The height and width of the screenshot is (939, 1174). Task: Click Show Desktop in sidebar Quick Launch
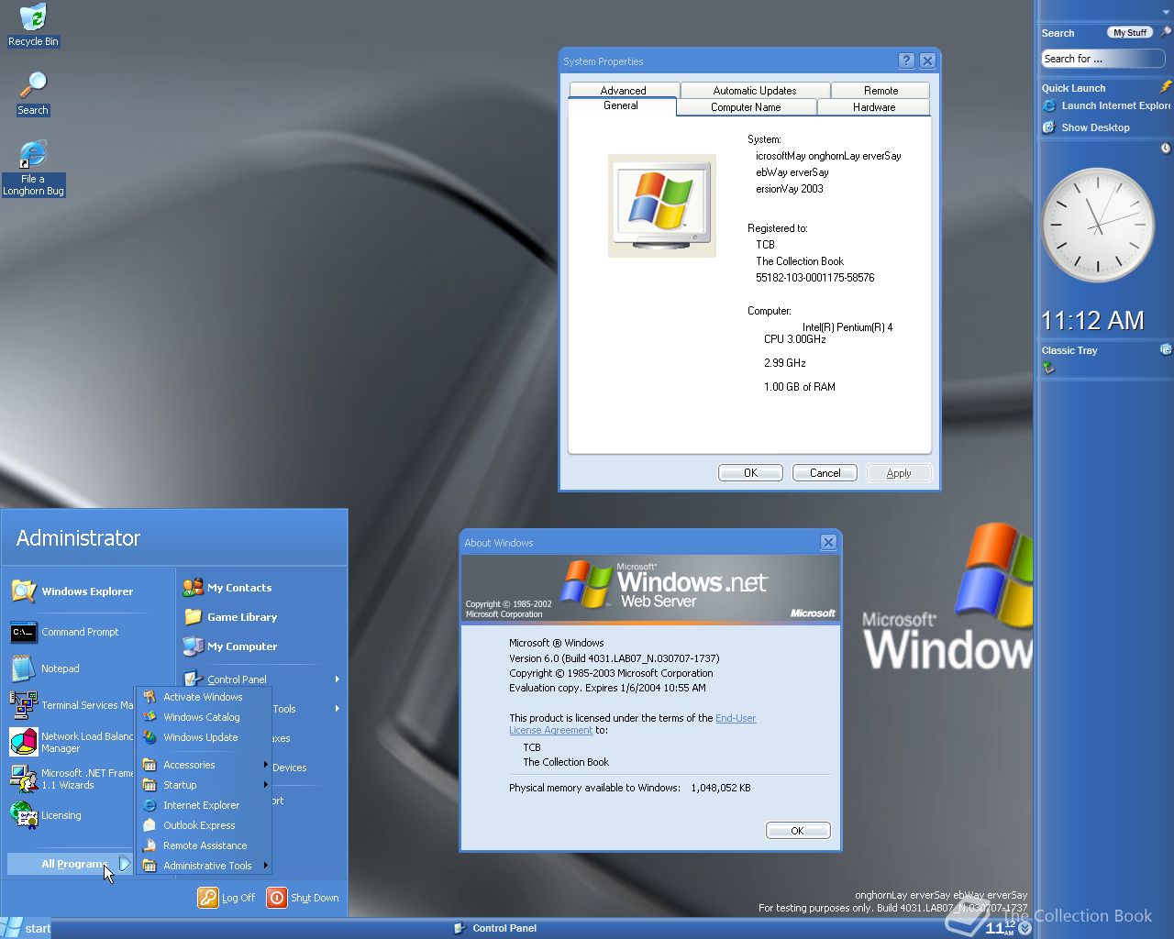1086,127
